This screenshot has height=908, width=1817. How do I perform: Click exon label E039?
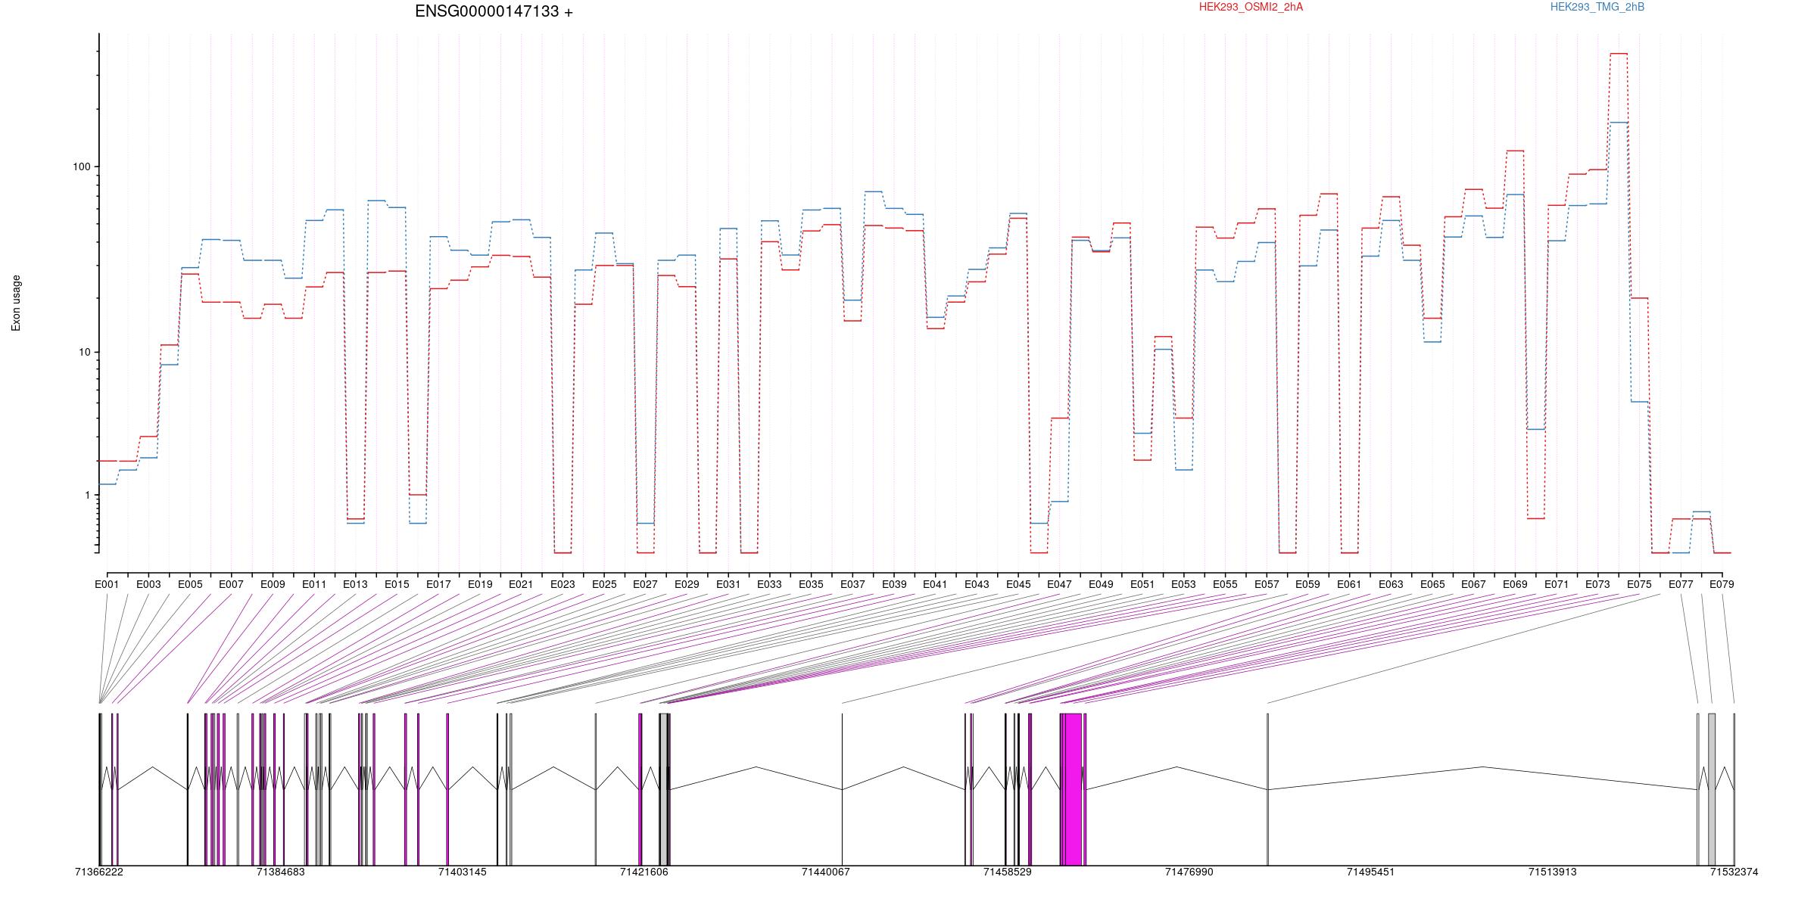coord(894,584)
